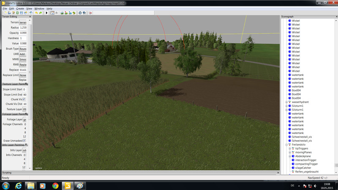Click the New file toolbar icon
Viewport: 338px width, 190px height.
(x=4, y=13)
